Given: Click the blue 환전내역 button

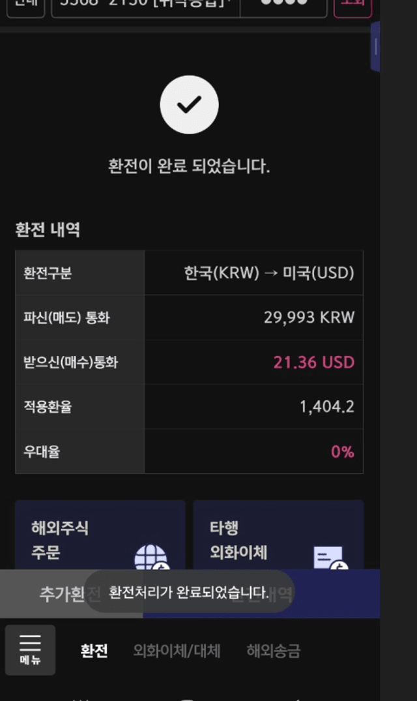Looking at the screenshot, I should (262, 593).
